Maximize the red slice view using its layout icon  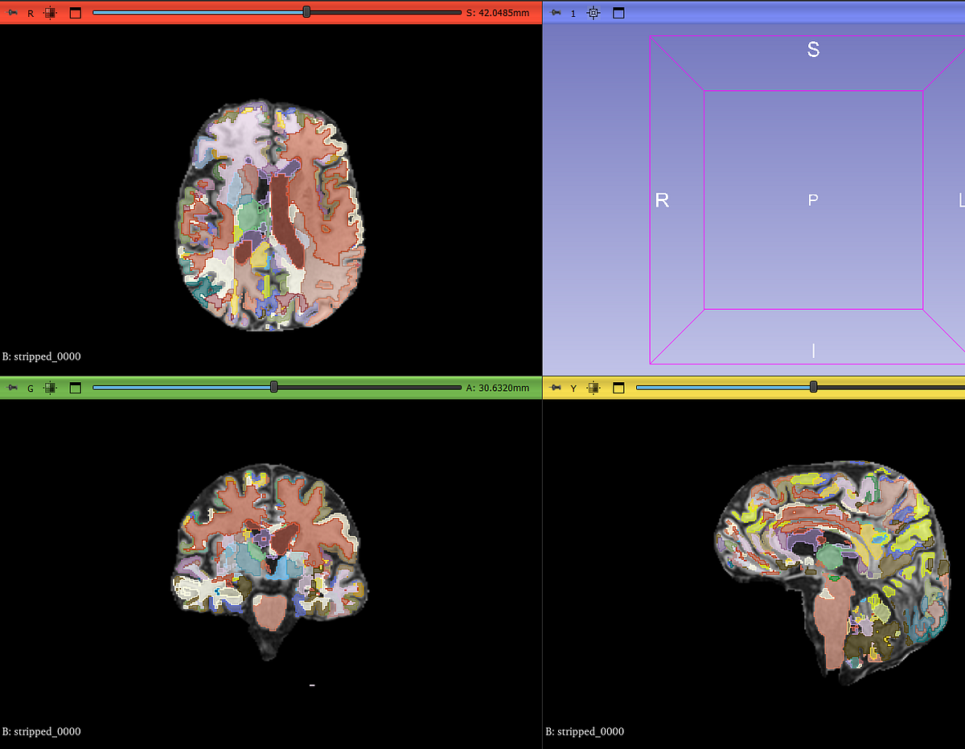75,12
